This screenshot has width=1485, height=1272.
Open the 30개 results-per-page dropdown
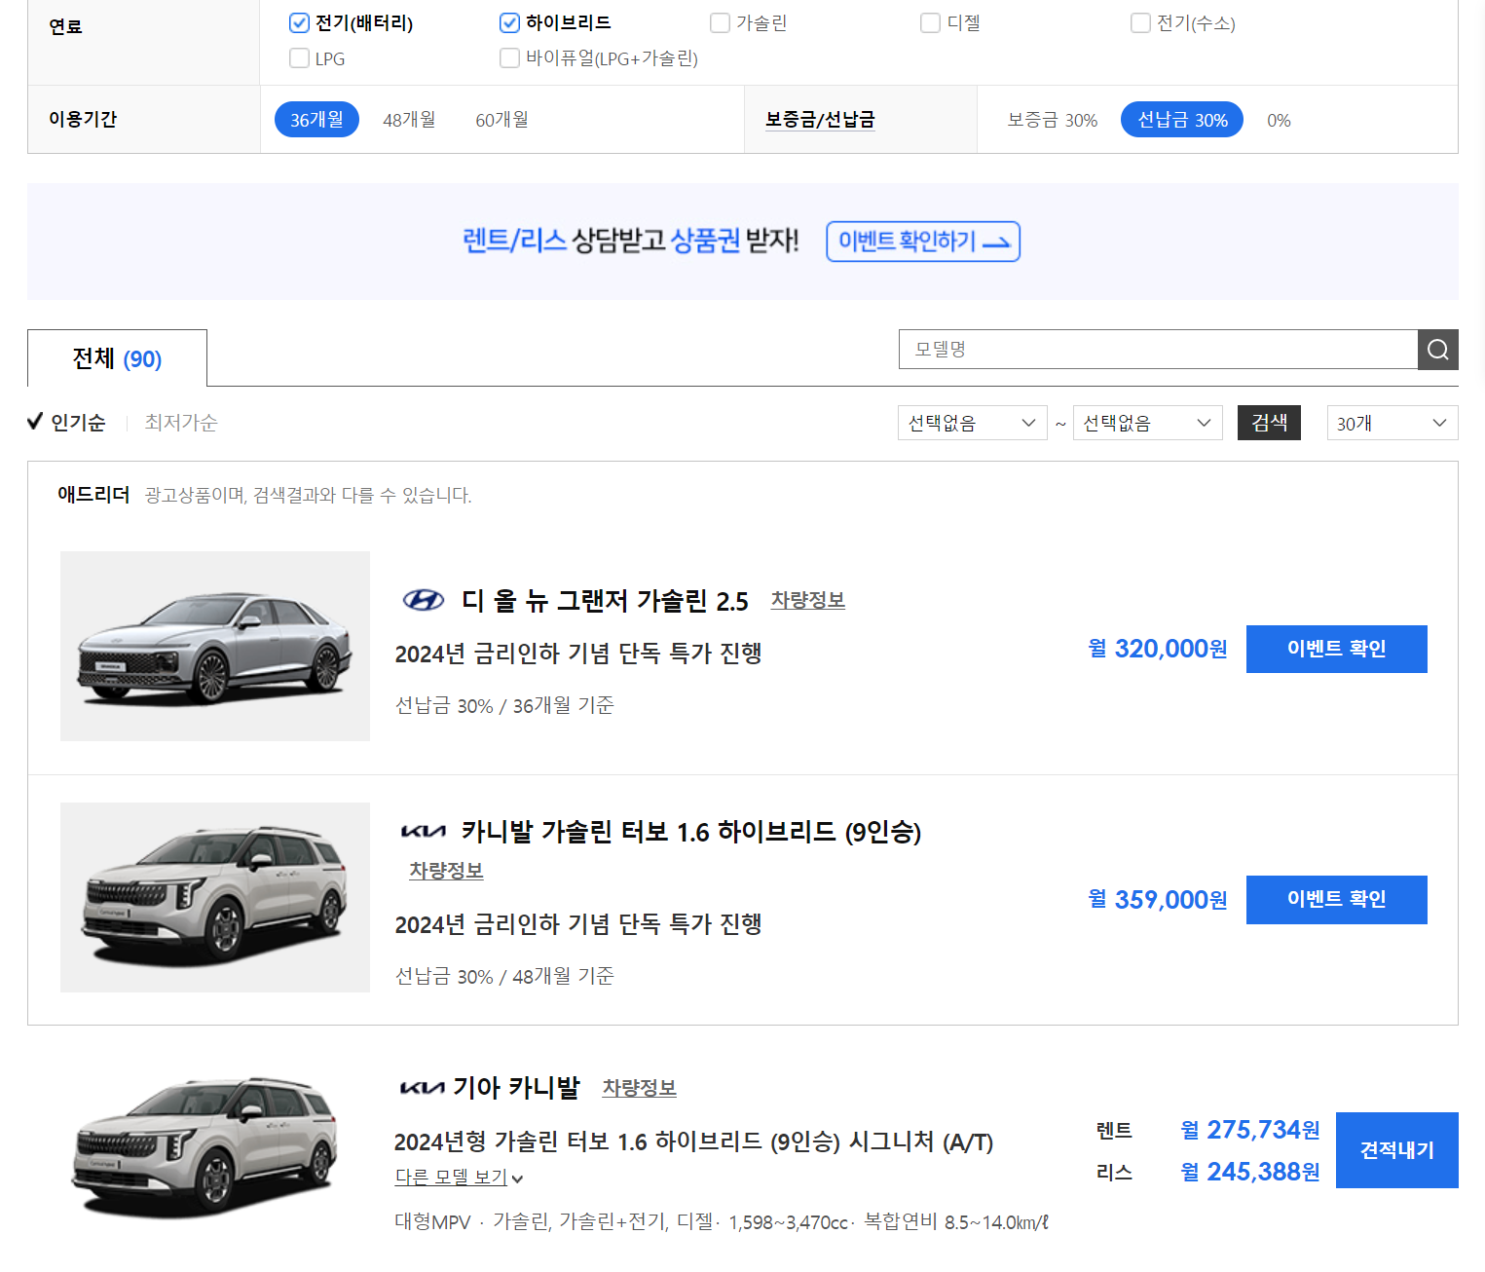(1392, 423)
